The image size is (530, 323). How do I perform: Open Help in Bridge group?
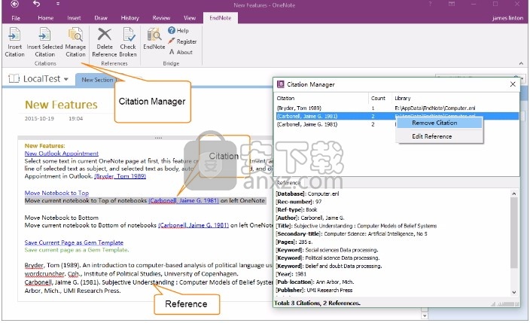pyautogui.click(x=178, y=30)
